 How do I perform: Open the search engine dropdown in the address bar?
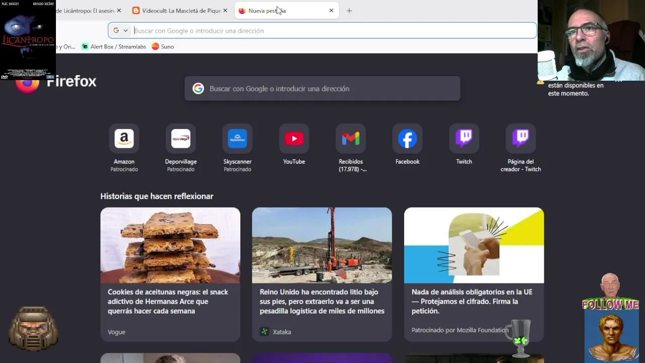pos(120,31)
